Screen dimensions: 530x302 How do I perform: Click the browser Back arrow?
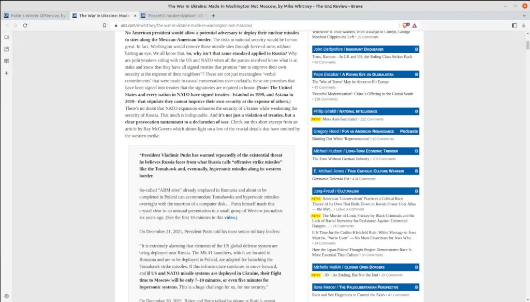point(7,25)
